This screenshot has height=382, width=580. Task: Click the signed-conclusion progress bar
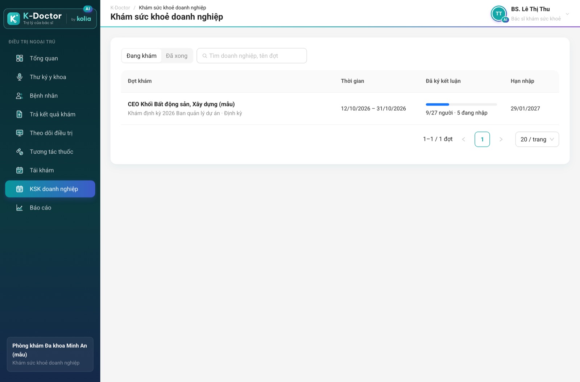[x=461, y=104]
